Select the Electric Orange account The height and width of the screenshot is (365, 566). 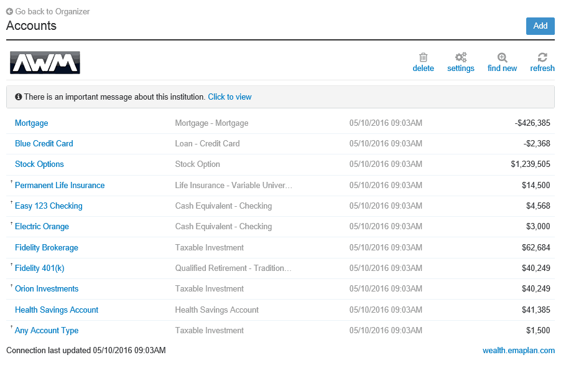(42, 226)
